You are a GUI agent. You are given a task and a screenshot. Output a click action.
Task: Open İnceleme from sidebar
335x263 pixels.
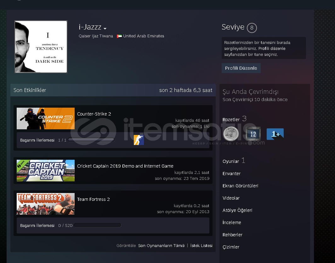tap(232, 222)
